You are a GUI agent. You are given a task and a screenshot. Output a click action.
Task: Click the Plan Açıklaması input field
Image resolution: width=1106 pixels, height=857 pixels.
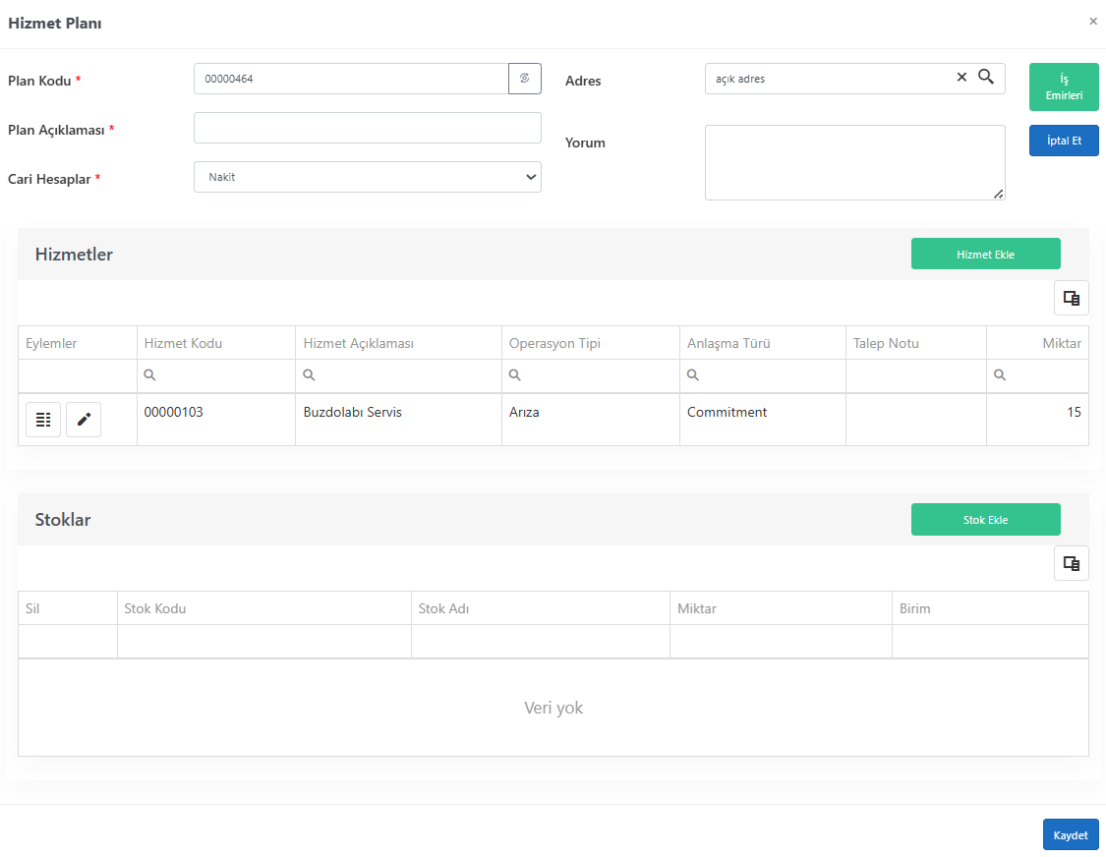pos(368,128)
